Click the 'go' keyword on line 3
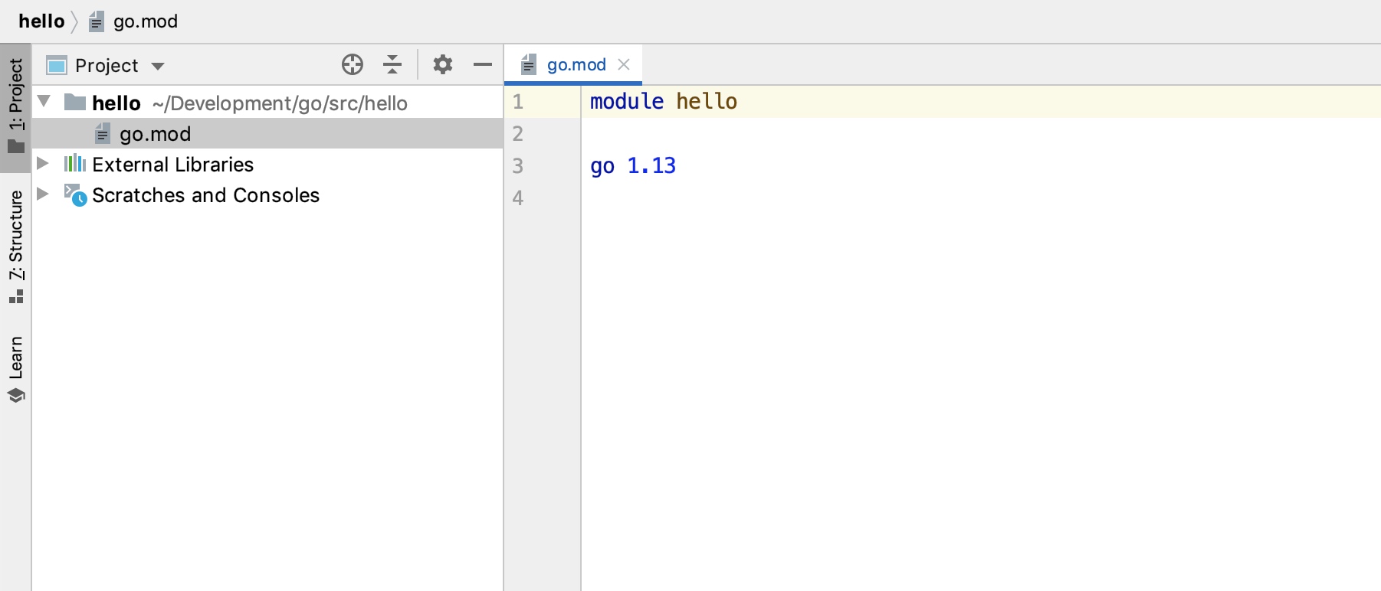The image size is (1381, 591). (602, 166)
